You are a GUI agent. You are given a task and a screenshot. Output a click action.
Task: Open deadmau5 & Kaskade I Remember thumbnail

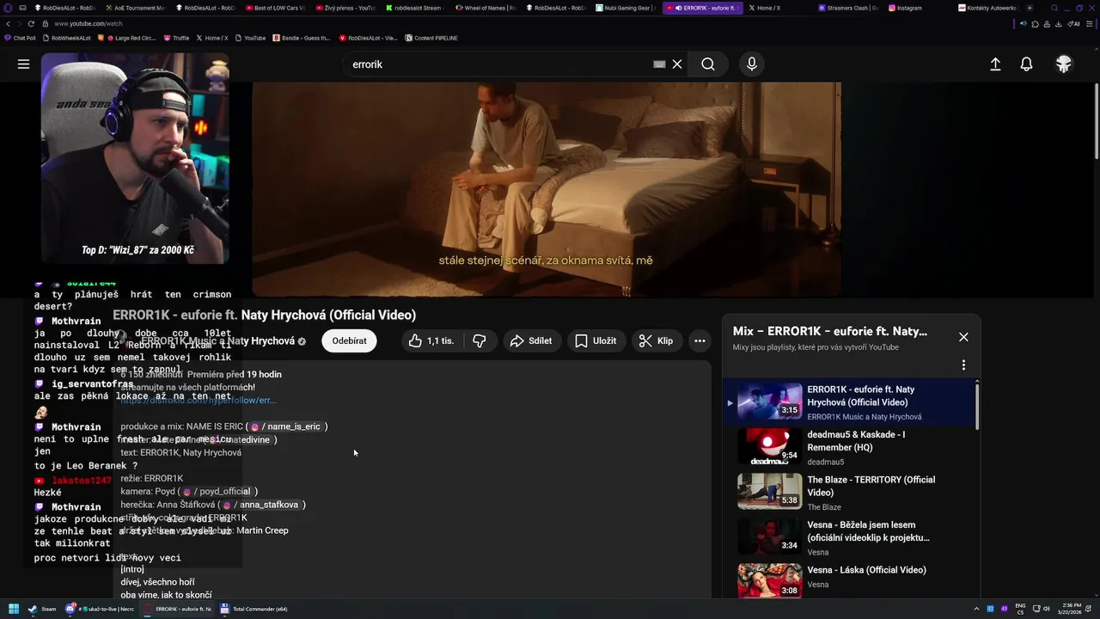tap(769, 446)
